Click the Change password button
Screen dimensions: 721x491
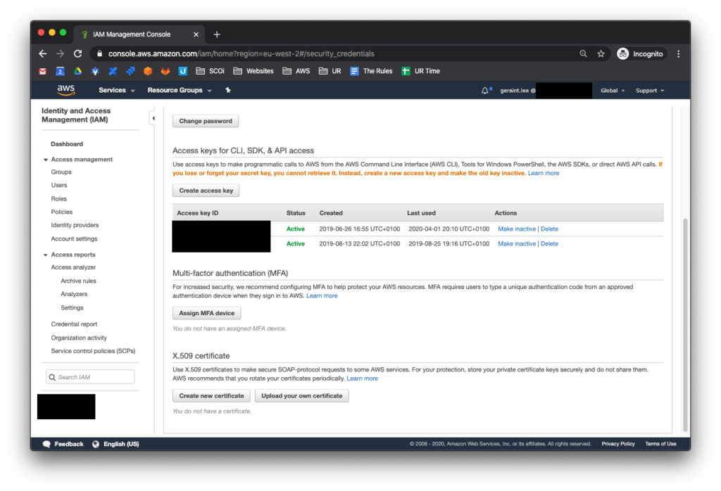206,121
